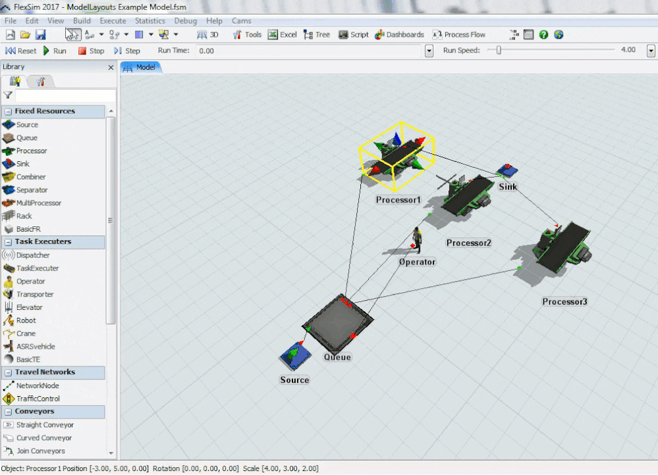Select Queue in the Library

click(26, 137)
